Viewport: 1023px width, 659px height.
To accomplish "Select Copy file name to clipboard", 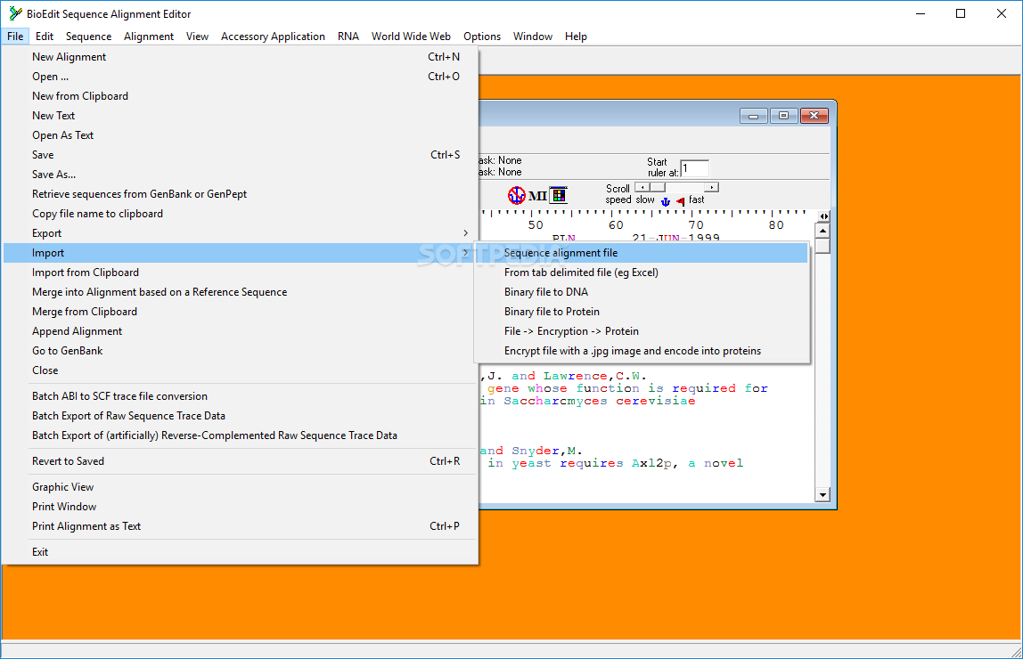I will 241,214.
